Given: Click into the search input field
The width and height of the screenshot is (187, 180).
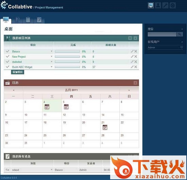Looking at the screenshot, I should tap(162, 34).
